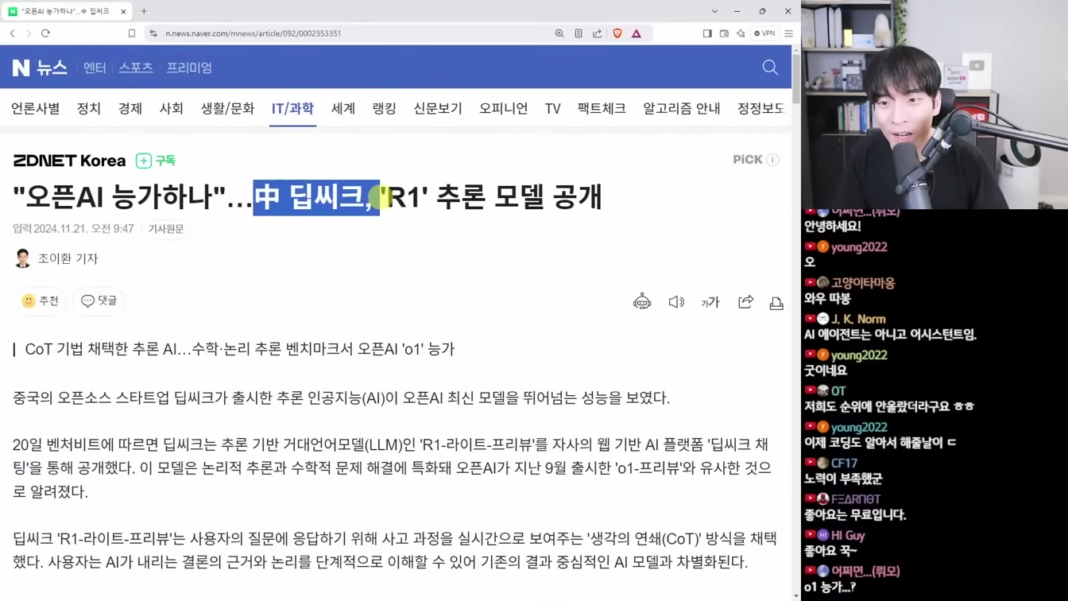The height and width of the screenshot is (601, 1068).
Task: Click the browser share icon in address bar
Action: point(598,33)
